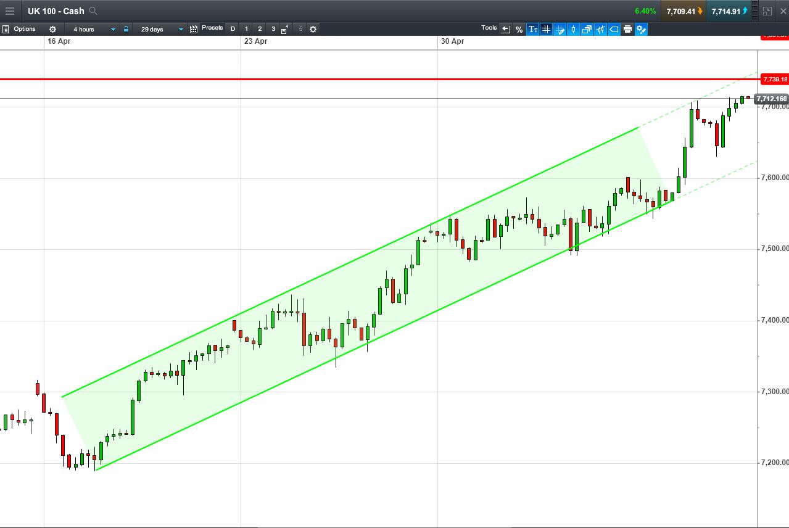The image size is (789, 528).
Task: Open the technical studies tool
Action: coord(600,29)
